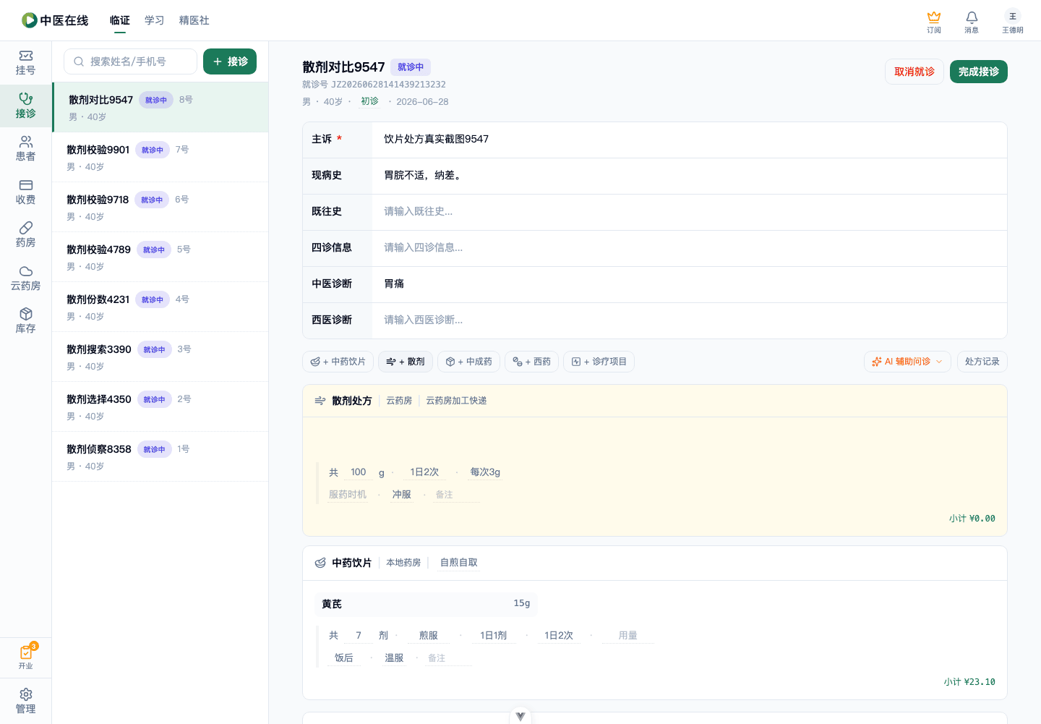
Task: Open the 煎服 method selector
Action: pos(429,636)
